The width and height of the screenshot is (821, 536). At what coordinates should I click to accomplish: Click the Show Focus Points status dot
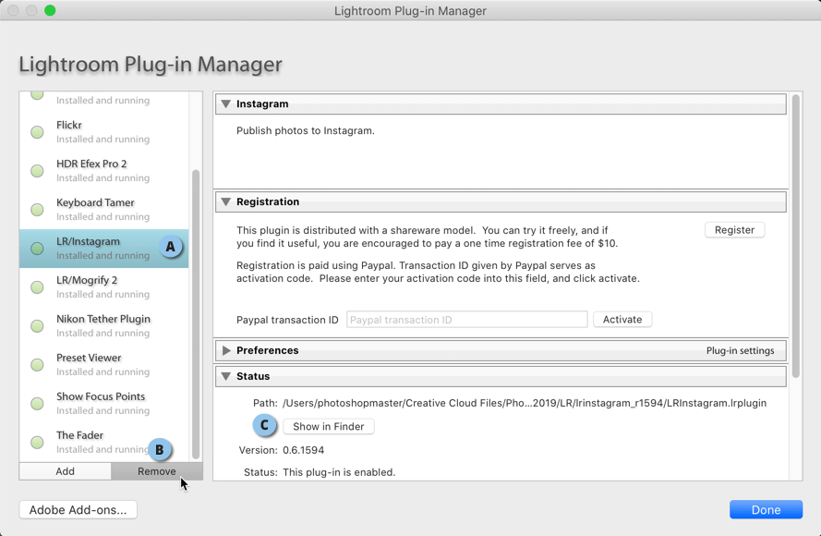click(37, 404)
